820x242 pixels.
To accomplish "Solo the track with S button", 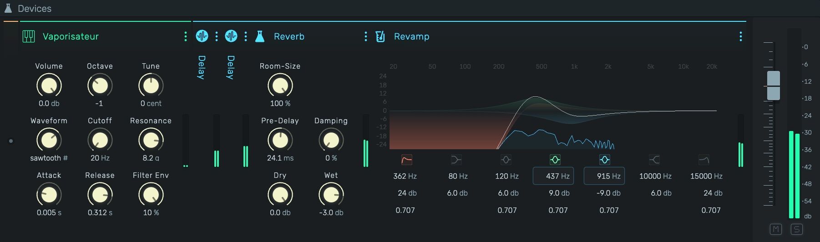I will [x=796, y=229].
